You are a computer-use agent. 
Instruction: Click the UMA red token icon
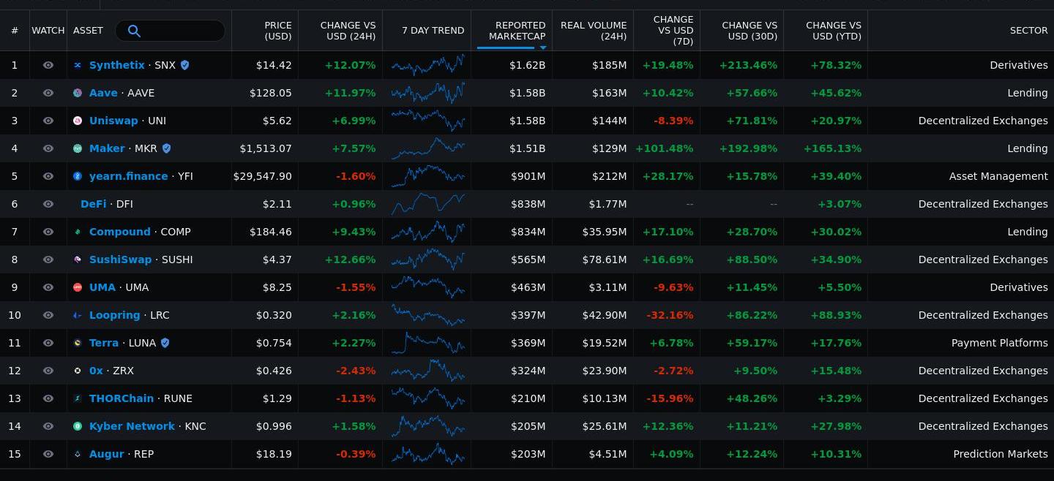click(78, 287)
